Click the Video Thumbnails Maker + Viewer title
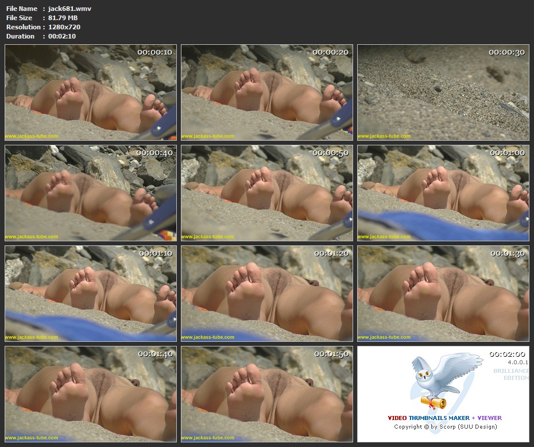 tap(444, 418)
